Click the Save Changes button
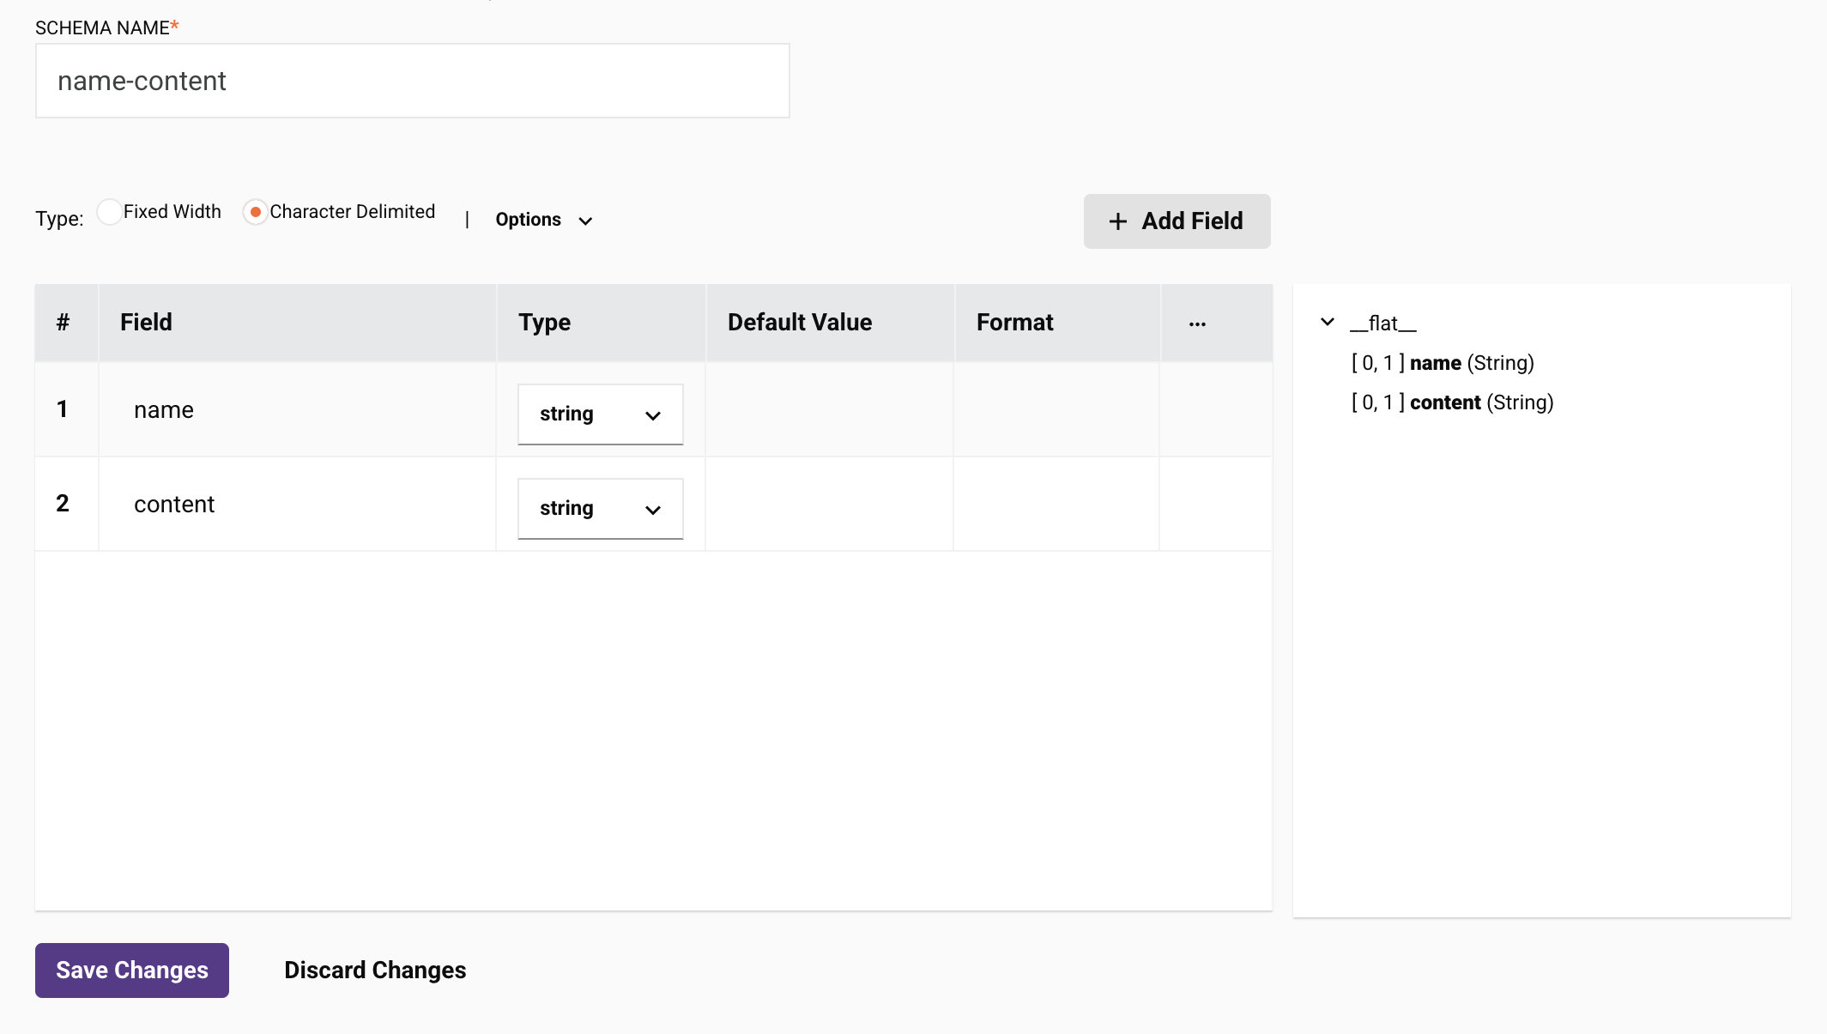Image resolution: width=1827 pixels, height=1034 pixels. coord(132,970)
